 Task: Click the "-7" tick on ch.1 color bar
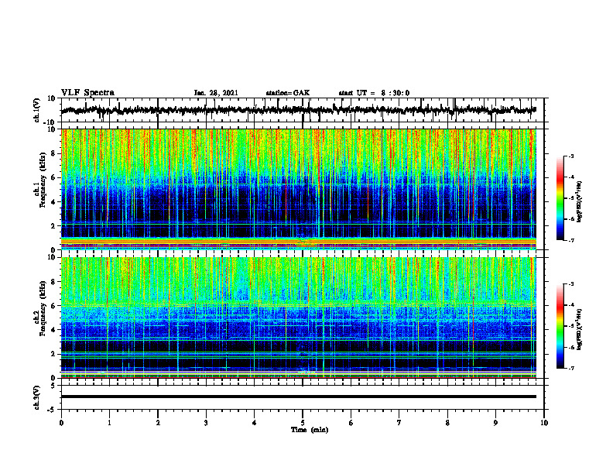[571, 240]
